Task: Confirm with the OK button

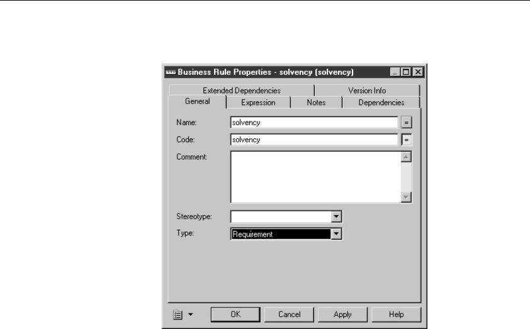Action: pos(235,315)
